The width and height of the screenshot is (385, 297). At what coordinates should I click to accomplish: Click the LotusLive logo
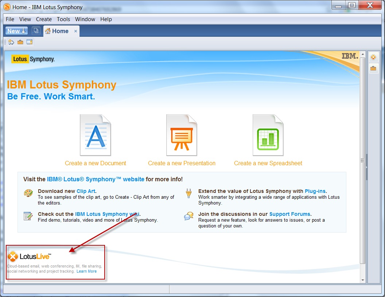pos(29,257)
